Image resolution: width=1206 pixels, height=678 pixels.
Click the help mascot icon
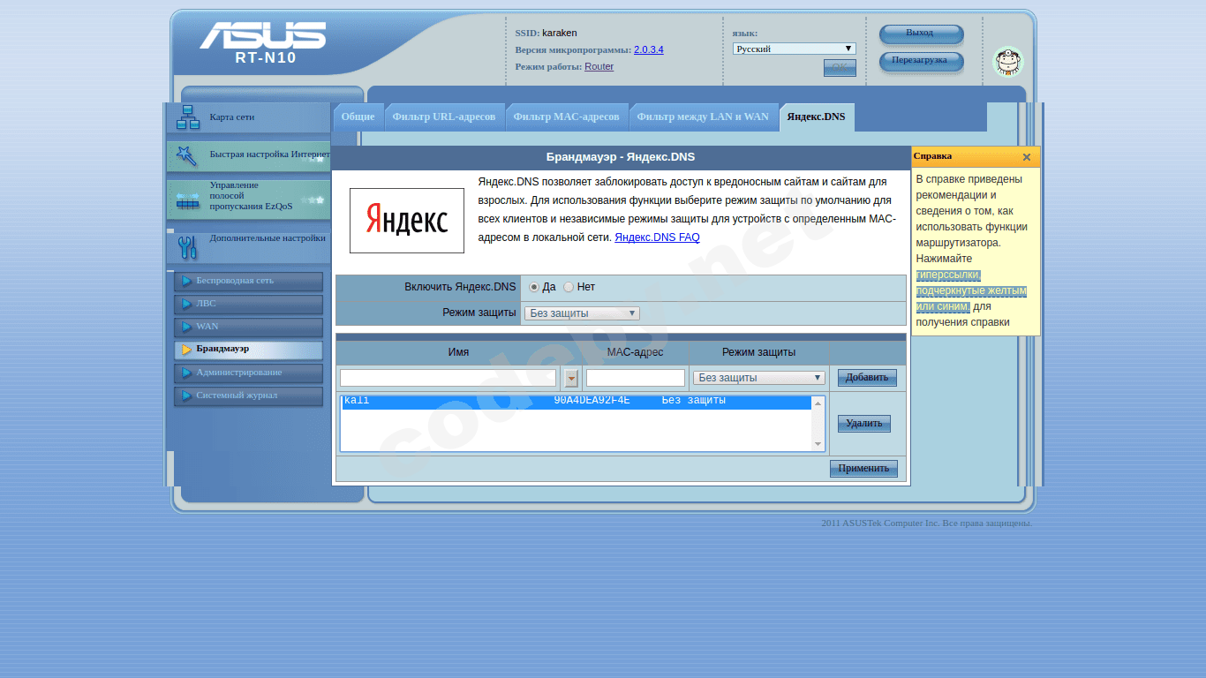point(1007,62)
